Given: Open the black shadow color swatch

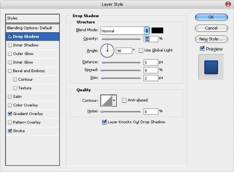Looking at the screenshot, I should click(157, 30).
